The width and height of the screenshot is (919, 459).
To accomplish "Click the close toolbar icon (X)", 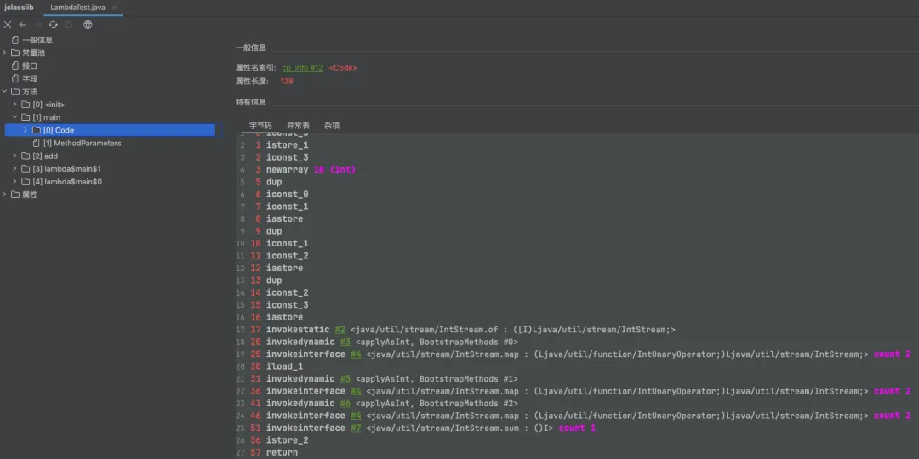I will (8, 25).
